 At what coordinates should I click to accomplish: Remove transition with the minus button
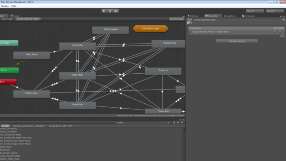[282, 36]
